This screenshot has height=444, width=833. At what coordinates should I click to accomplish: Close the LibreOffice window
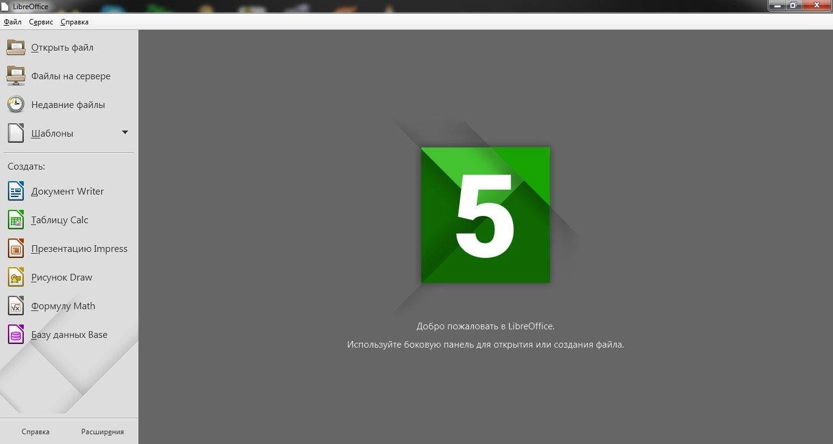point(815,5)
